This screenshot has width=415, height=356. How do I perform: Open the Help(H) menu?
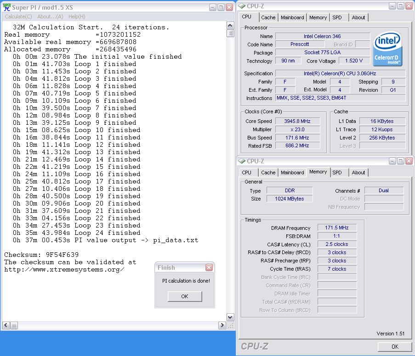coord(77,17)
